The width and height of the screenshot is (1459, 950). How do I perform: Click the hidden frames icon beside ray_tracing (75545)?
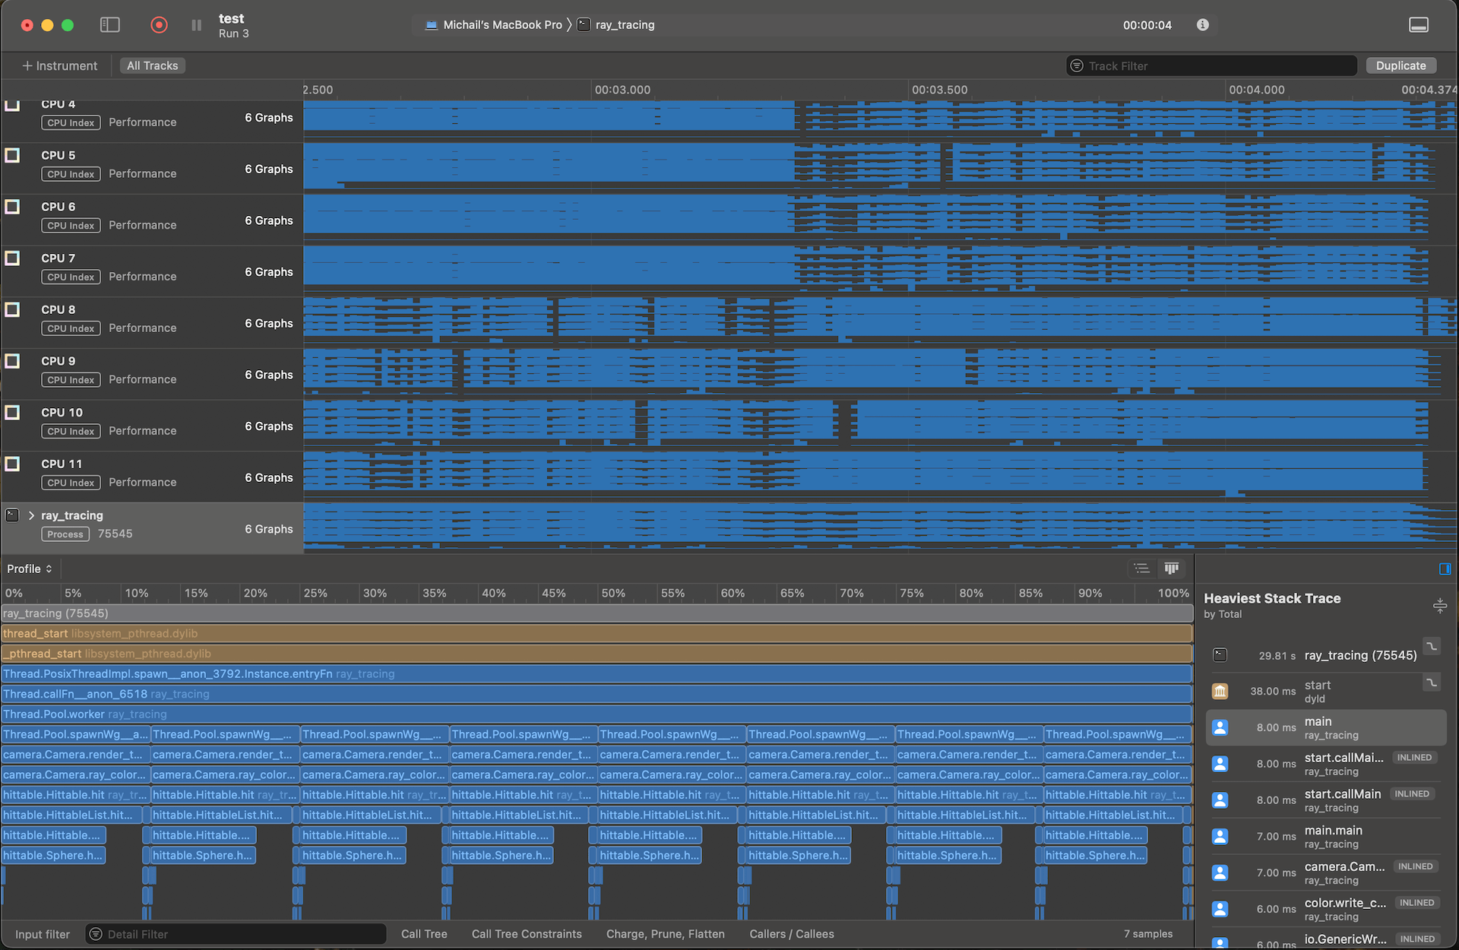tap(1432, 647)
